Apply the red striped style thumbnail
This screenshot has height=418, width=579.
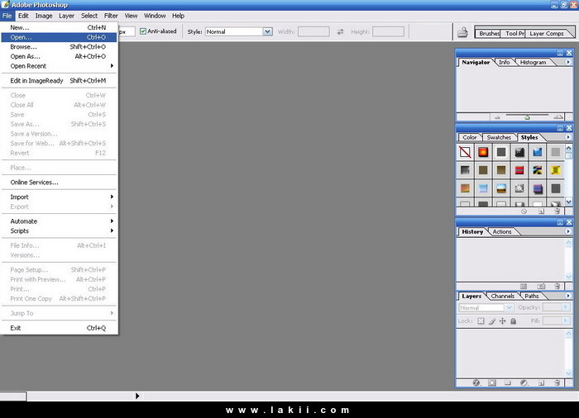[519, 170]
